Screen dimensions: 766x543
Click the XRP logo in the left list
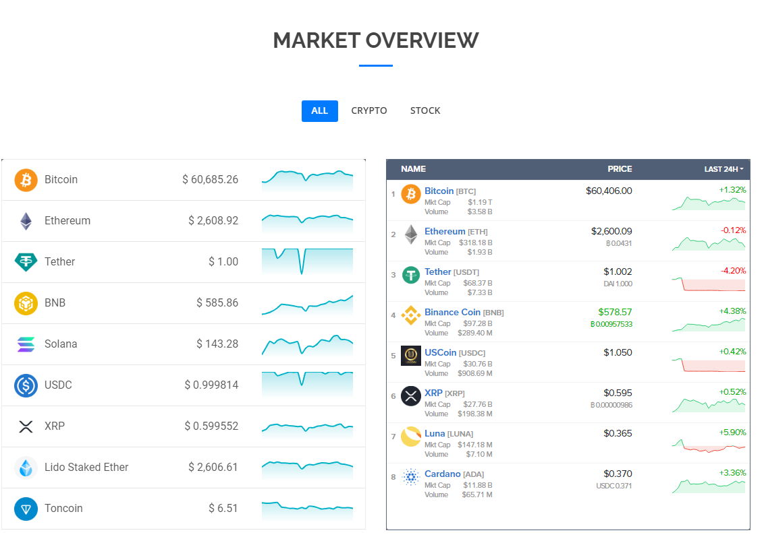(26, 426)
